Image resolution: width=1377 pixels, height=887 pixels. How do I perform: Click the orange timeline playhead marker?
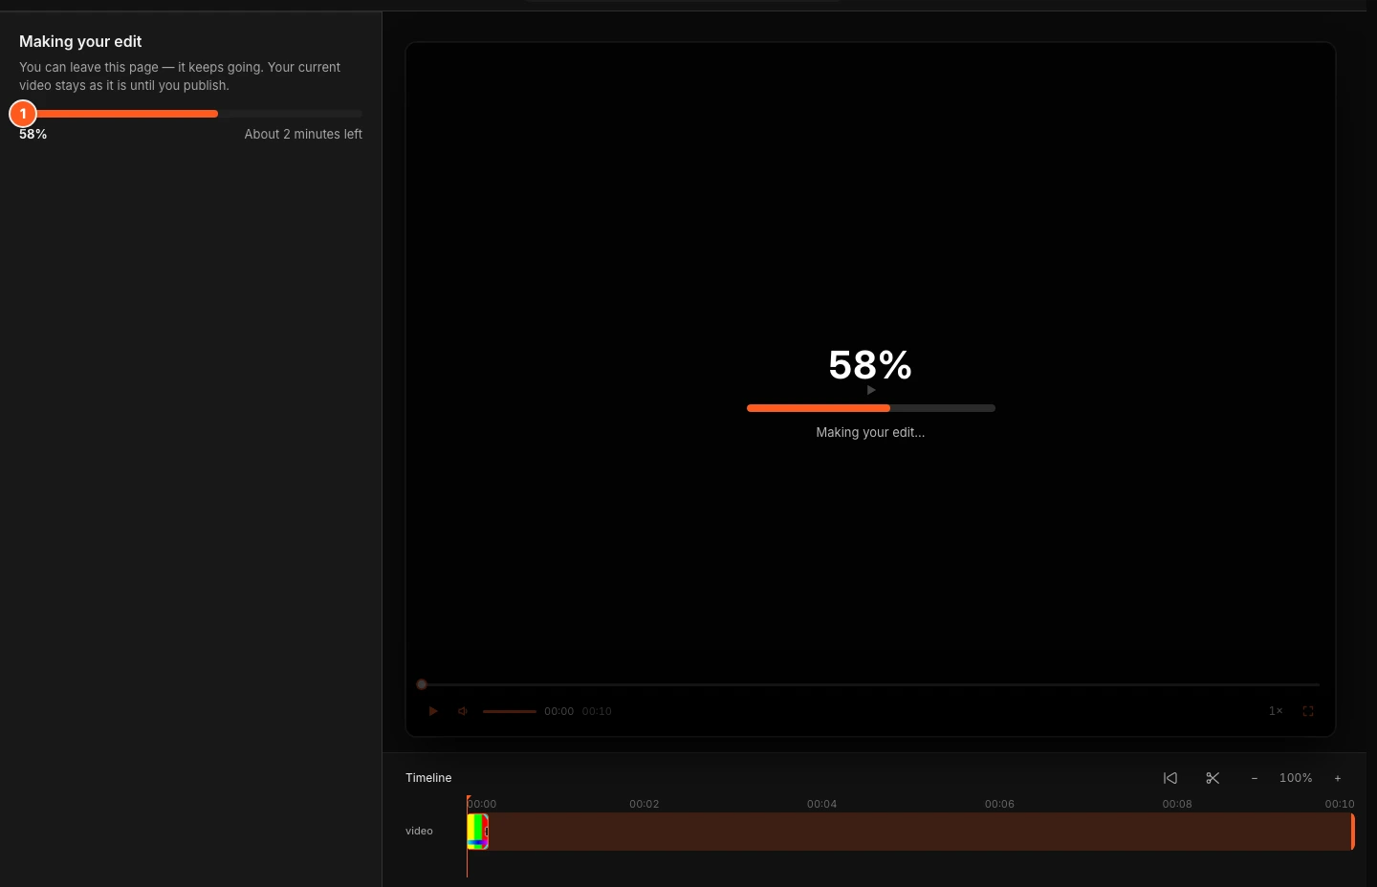(x=468, y=800)
